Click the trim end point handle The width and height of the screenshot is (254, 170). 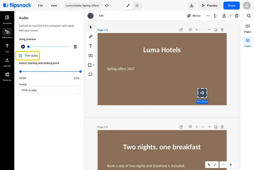pyautogui.click(x=80, y=71)
